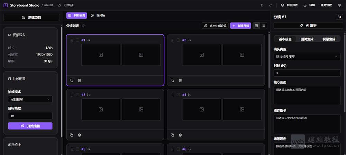Click the redo arrow icon
Screen dimensions: 346x155
pyautogui.click(x=270, y=5)
